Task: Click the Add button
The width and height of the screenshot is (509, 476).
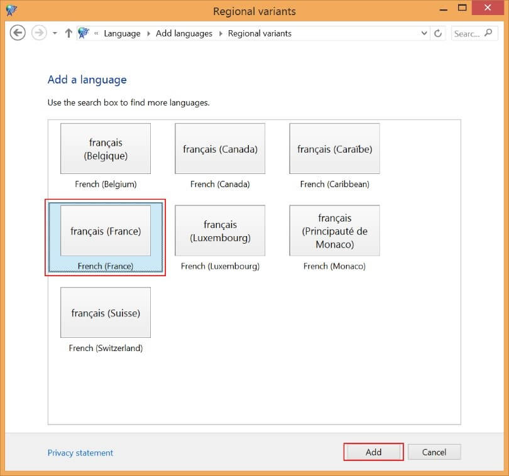Action: click(x=374, y=452)
